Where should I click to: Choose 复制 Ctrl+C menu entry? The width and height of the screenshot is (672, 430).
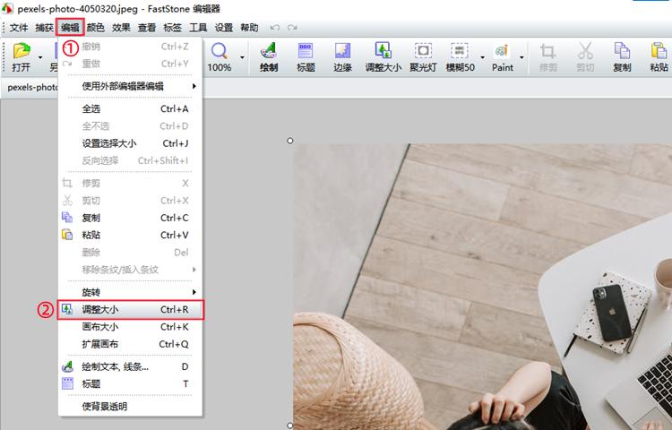coord(130,218)
